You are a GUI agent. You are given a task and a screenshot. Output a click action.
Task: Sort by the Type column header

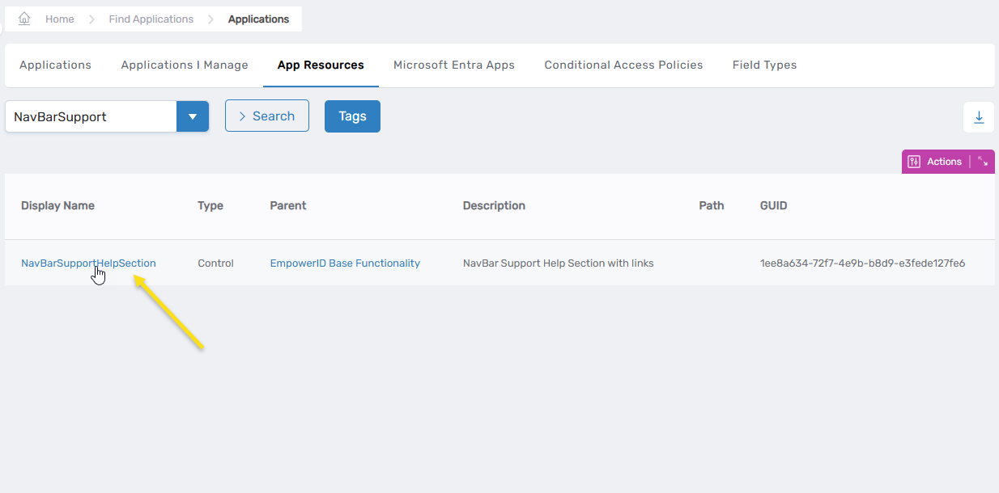pos(210,205)
